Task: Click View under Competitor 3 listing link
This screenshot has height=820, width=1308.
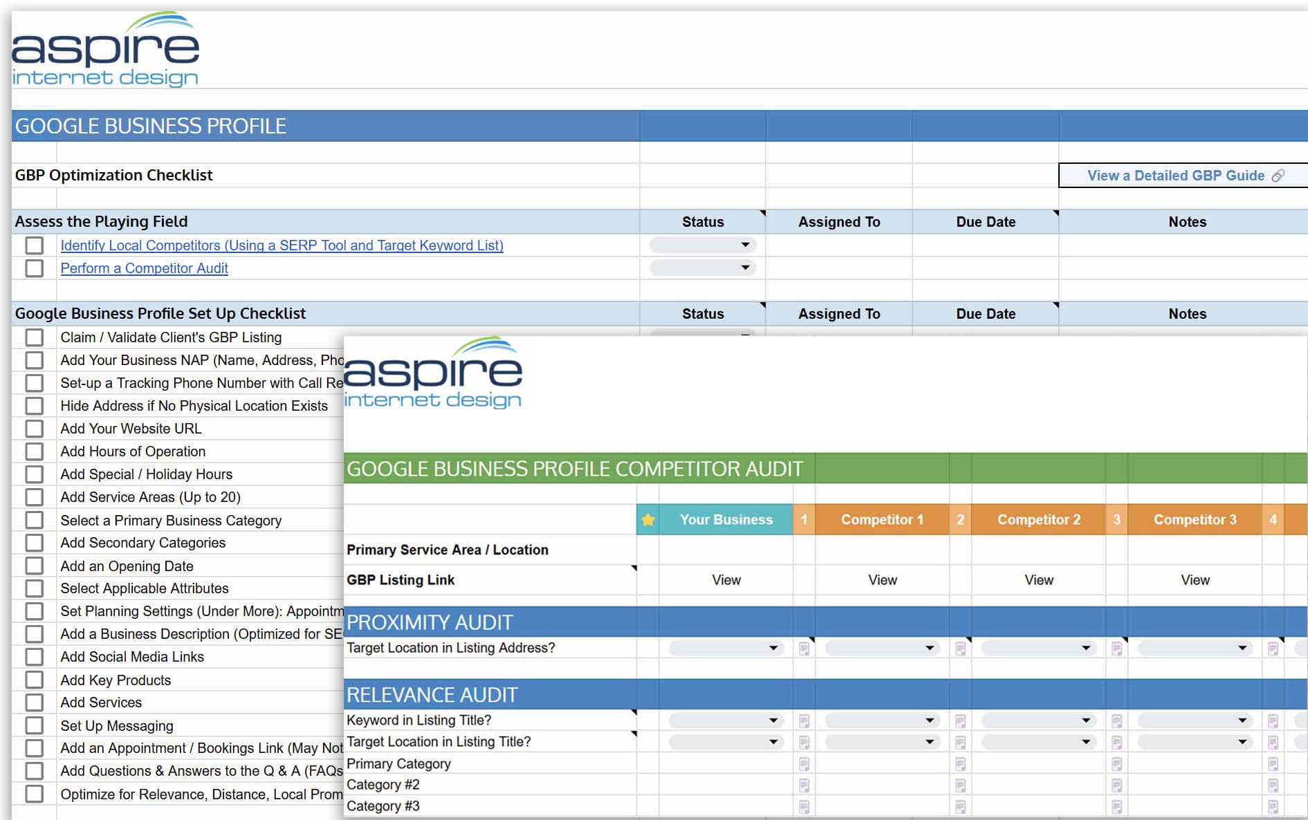Action: pyautogui.click(x=1195, y=580)
